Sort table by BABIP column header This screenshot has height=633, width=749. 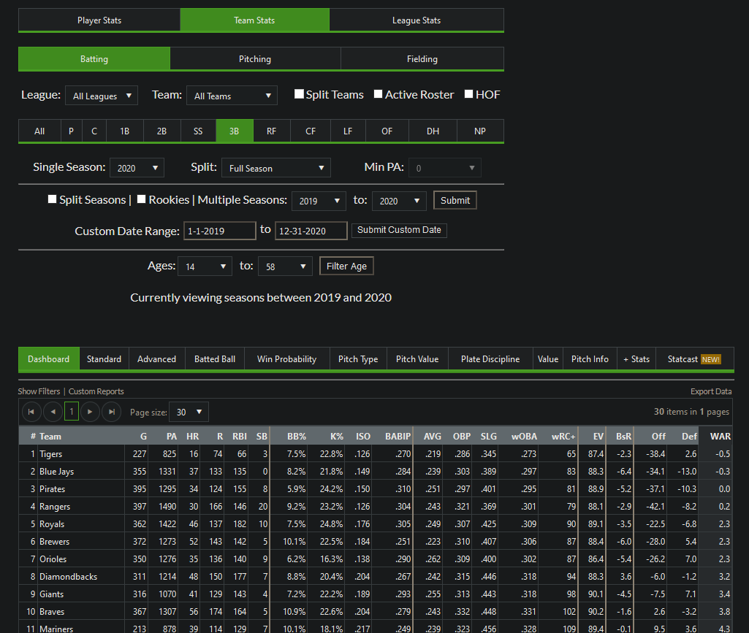click(398, 436)
